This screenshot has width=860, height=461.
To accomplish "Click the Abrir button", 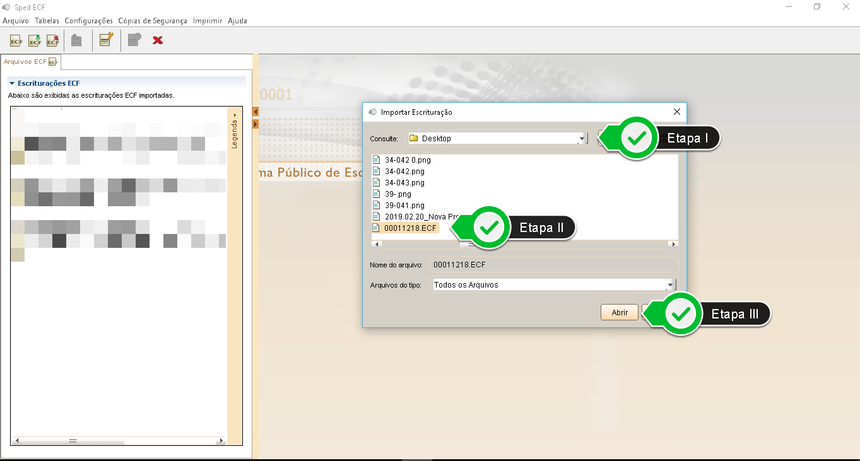I will [x=620, y=313].
